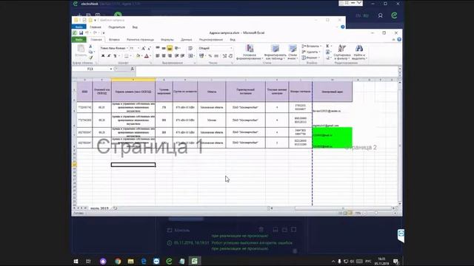Expand the Name Box dropdown next to F13

point(111,69)
